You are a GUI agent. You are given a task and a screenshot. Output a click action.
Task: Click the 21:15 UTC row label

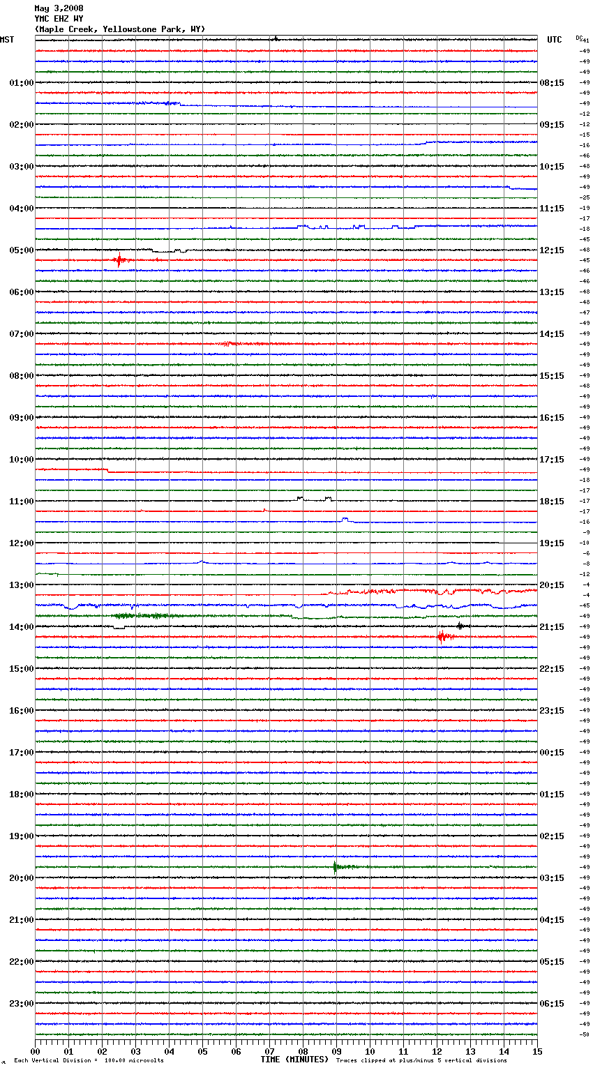pyautogui.click(x=552, y=627)
